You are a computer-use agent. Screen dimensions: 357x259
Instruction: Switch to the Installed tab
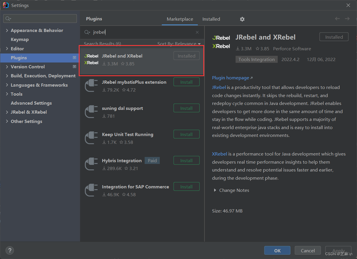[211, 19]
